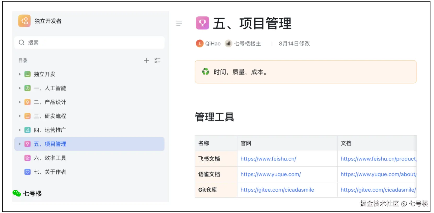Click the 七号楼 label at sidebar bottom
This screenshot has width=434, height=213.
coord(32,194)
